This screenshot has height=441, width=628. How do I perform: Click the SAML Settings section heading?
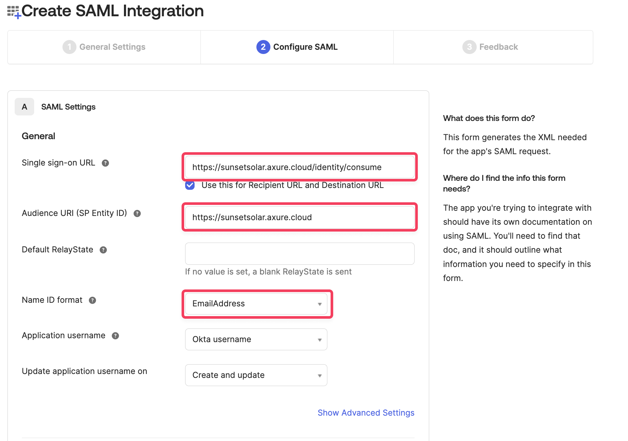68,107
